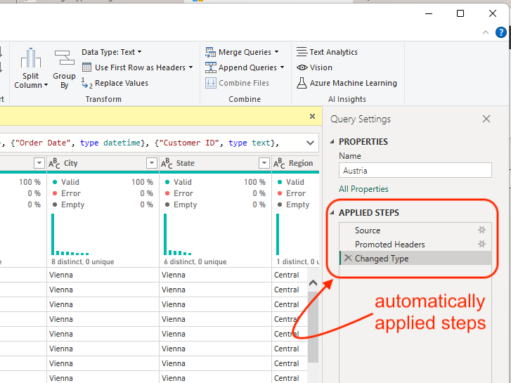Close the Query Settings pane
Viewport: 511px width, 383px height.
[486, 119]
